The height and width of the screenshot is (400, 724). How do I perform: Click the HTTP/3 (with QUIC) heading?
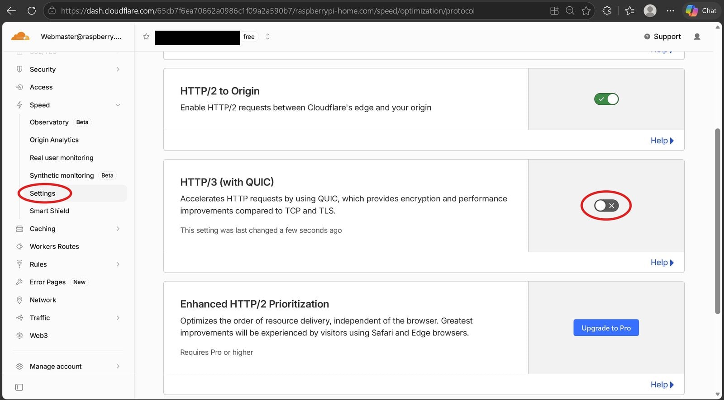(x=227, y=182)
